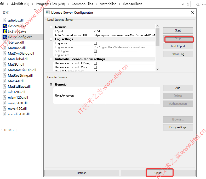Go to the LicenseFiles6 breadcrumb
The image size is (206, 179).
(x=133, y=4)
